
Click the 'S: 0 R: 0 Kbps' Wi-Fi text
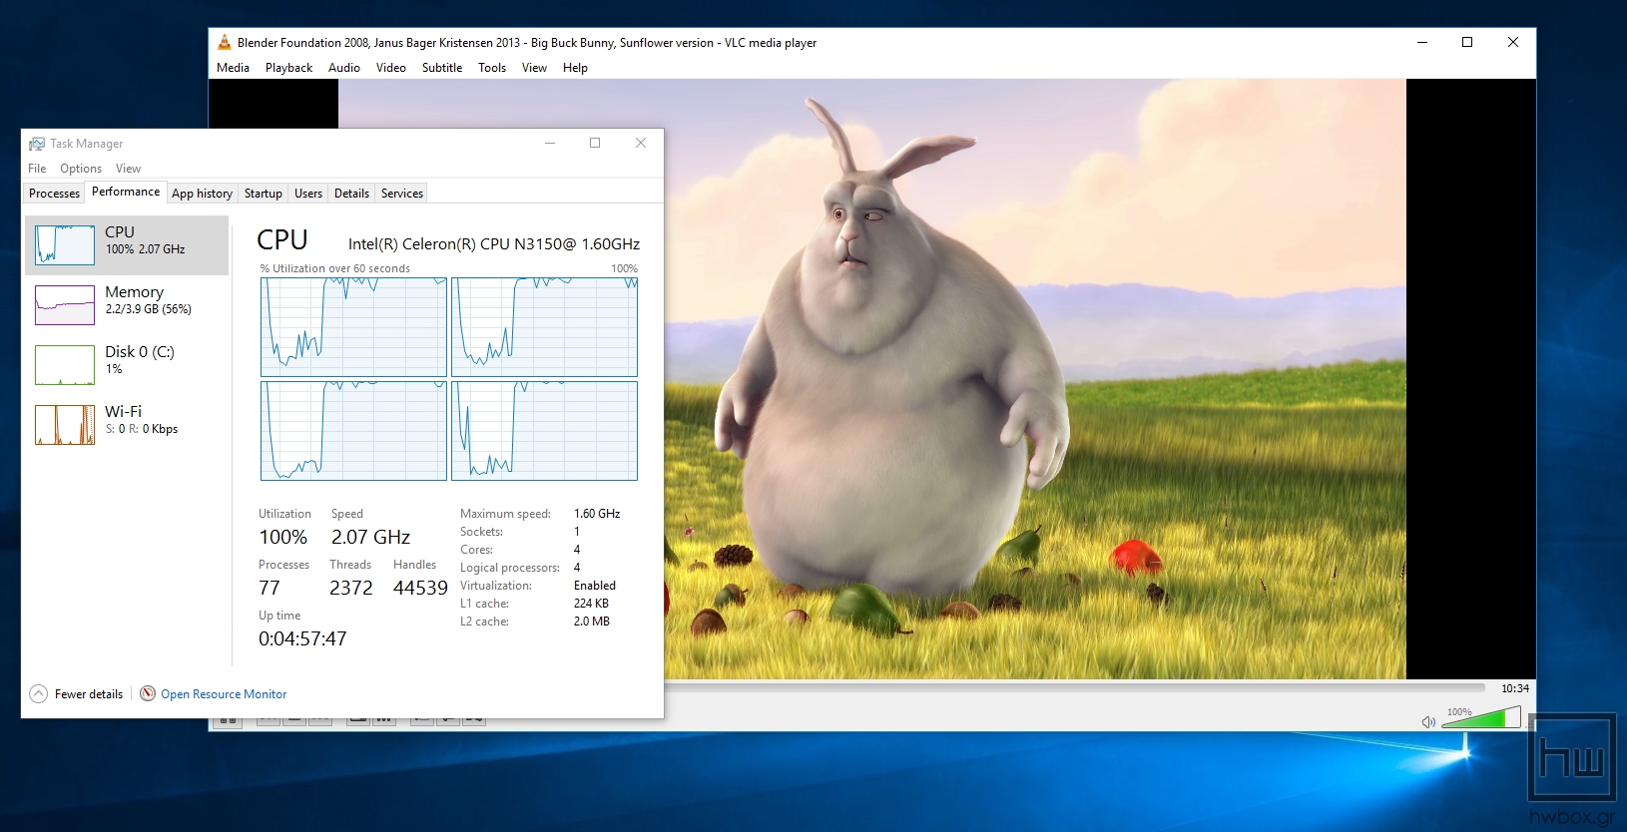142,429
